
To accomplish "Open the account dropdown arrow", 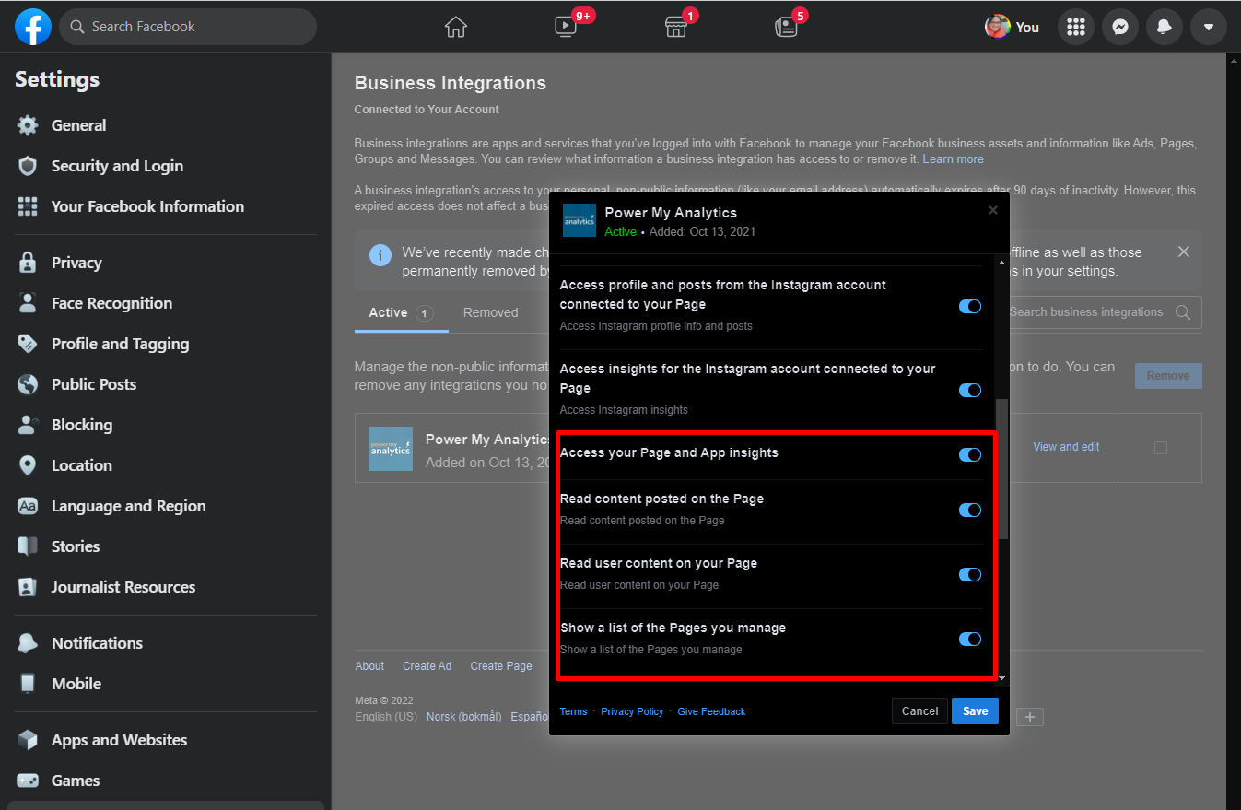I will 1209,27.
